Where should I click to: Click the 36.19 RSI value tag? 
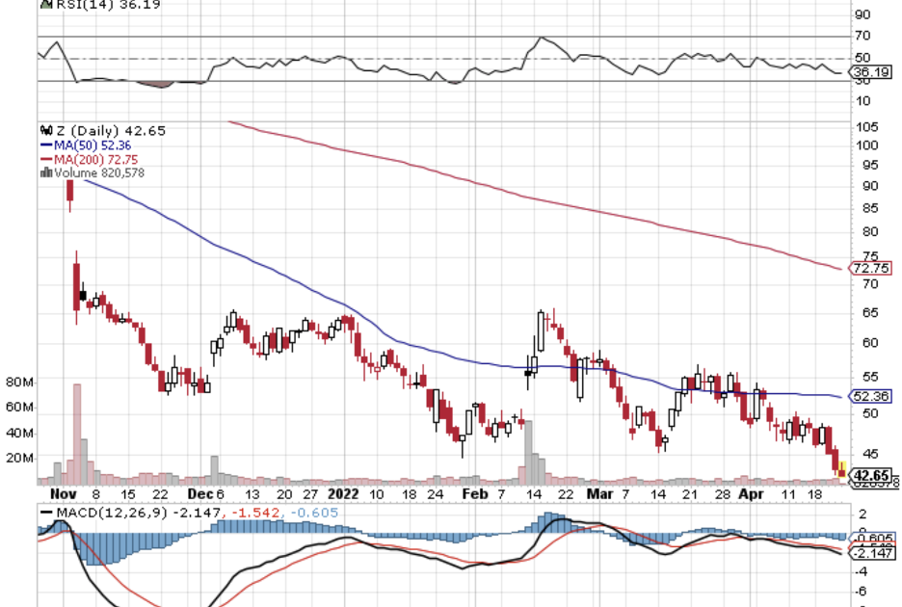(x=870, y=71)
